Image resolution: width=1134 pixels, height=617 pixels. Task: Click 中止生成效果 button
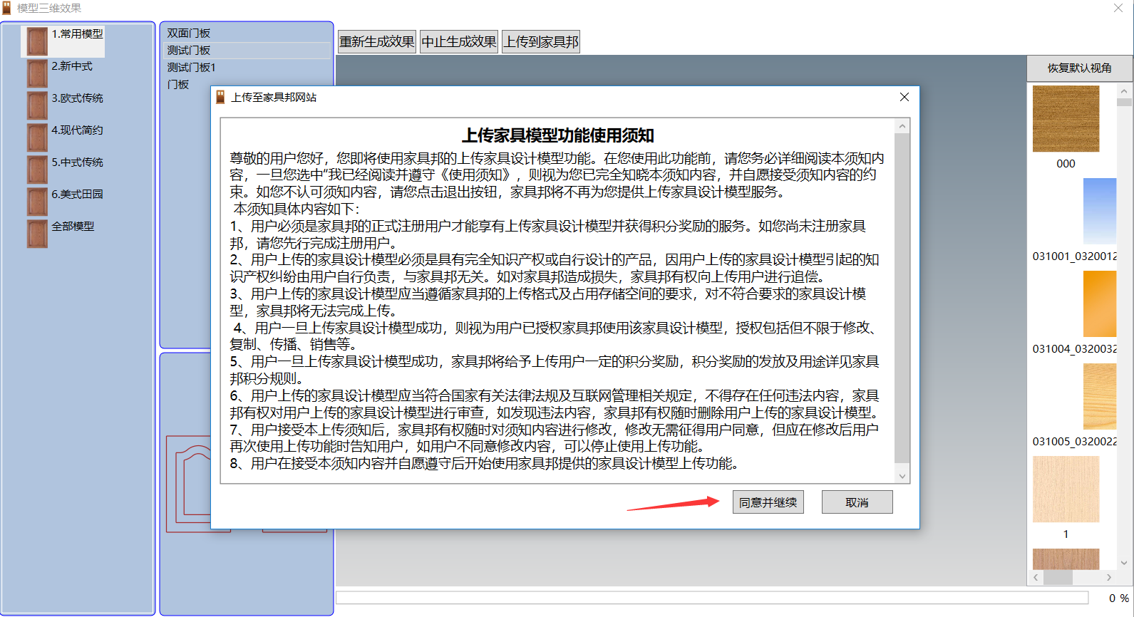click(x=458, y=41)
